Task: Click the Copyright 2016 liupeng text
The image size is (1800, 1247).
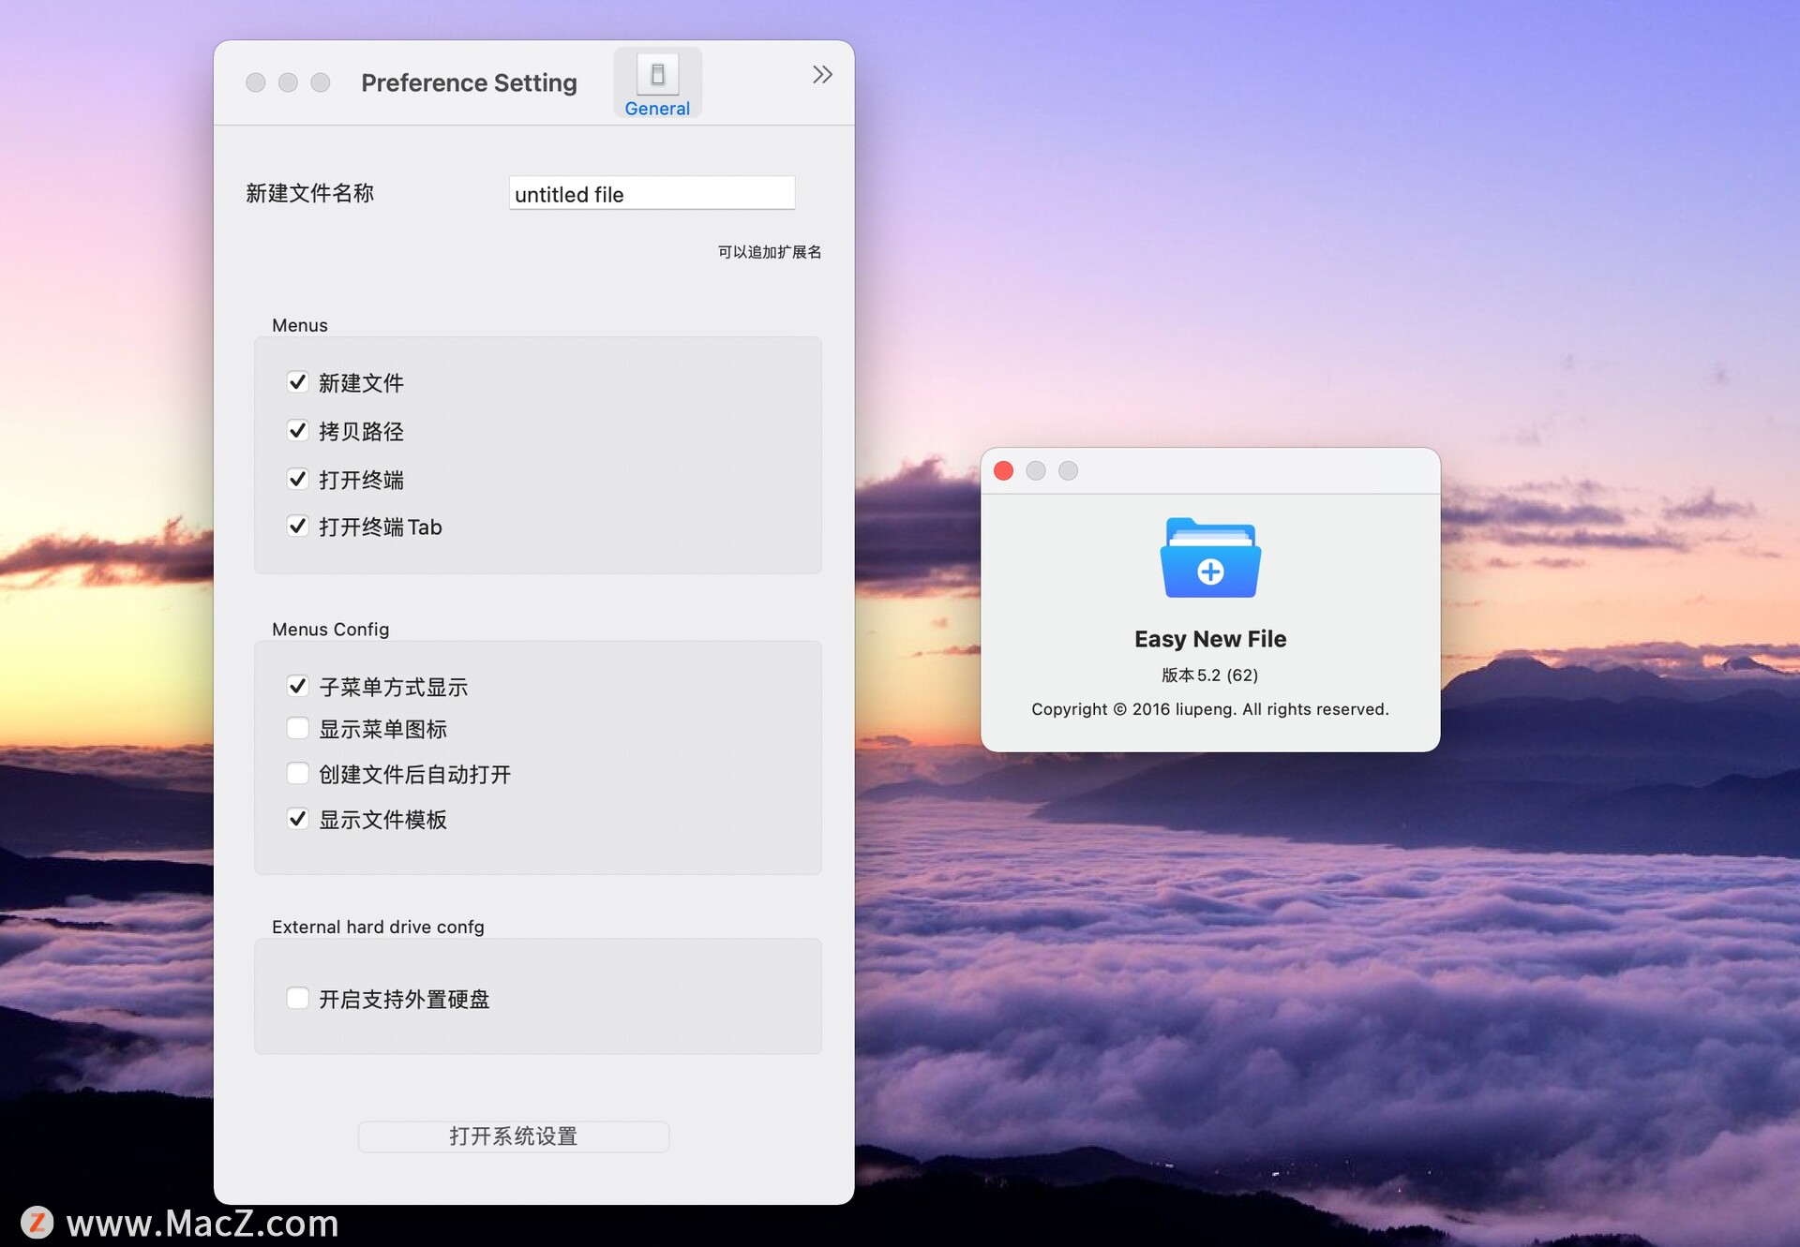Action: 1210,710
